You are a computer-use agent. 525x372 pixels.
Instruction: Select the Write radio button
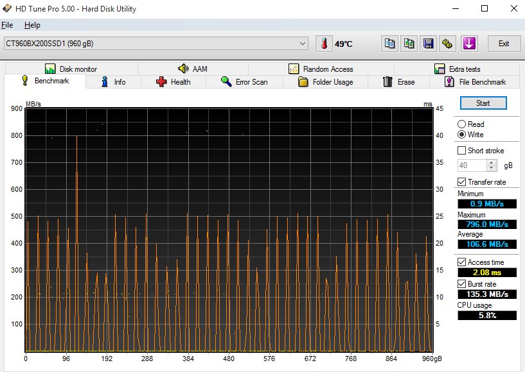coord(461,135)
